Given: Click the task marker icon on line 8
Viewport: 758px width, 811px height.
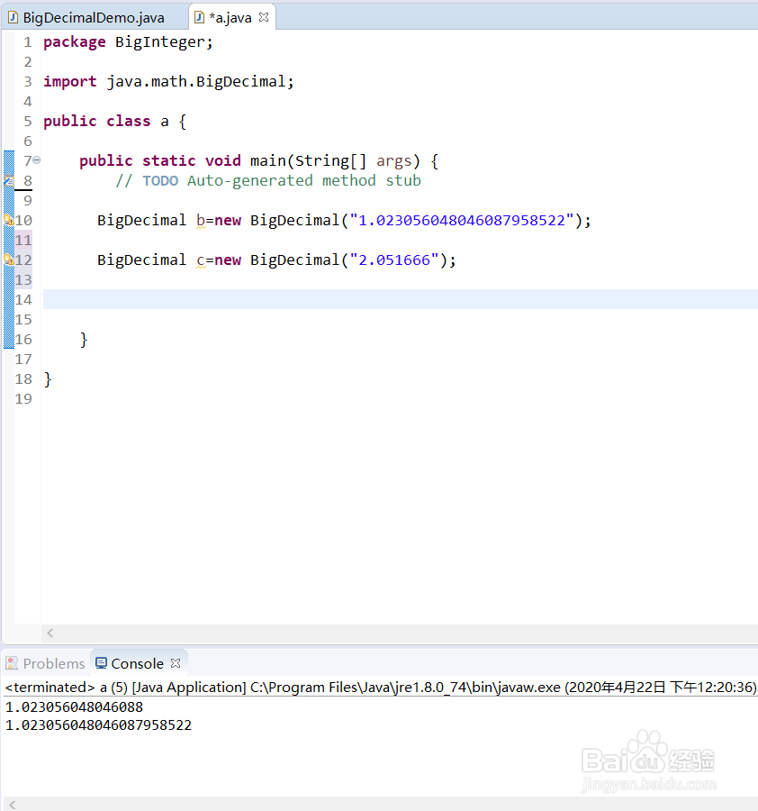Looking at the screenshot, I should pos(9,180).
